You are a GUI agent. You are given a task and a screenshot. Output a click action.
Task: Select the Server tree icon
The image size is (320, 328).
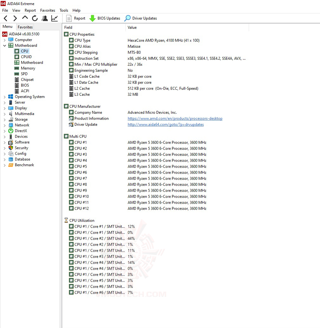pyautogui.click(x=11, y=102)
